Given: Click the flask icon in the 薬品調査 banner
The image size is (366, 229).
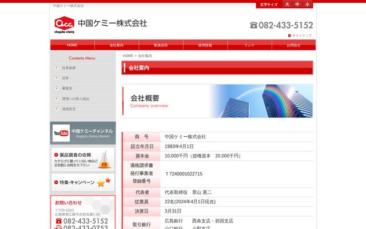Looking at the screenshot, I should [104, 159].
